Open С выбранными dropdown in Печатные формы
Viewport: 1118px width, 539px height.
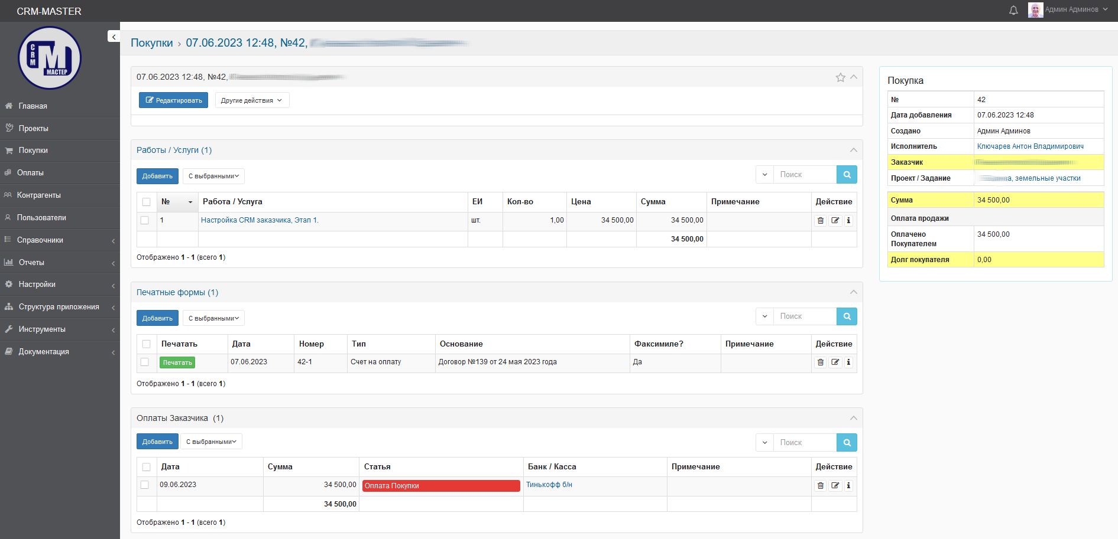[x=213, y=318]
